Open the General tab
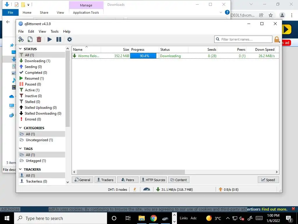The height and width of the screenshot is (224, 298). [x=82, y=180]
